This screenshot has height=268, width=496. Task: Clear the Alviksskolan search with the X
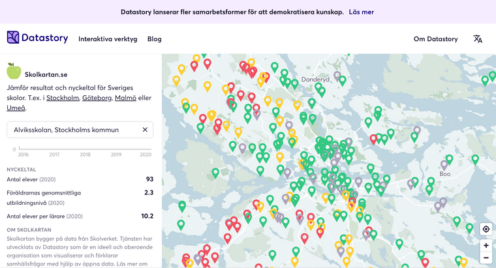[x=145, y=130]
